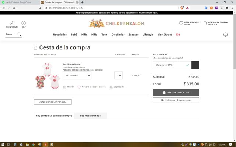
Task: Open the Niña menu
Action: (84, 35)
